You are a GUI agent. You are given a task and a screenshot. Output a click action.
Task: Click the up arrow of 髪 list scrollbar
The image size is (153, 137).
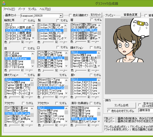(x=65, y=26)
